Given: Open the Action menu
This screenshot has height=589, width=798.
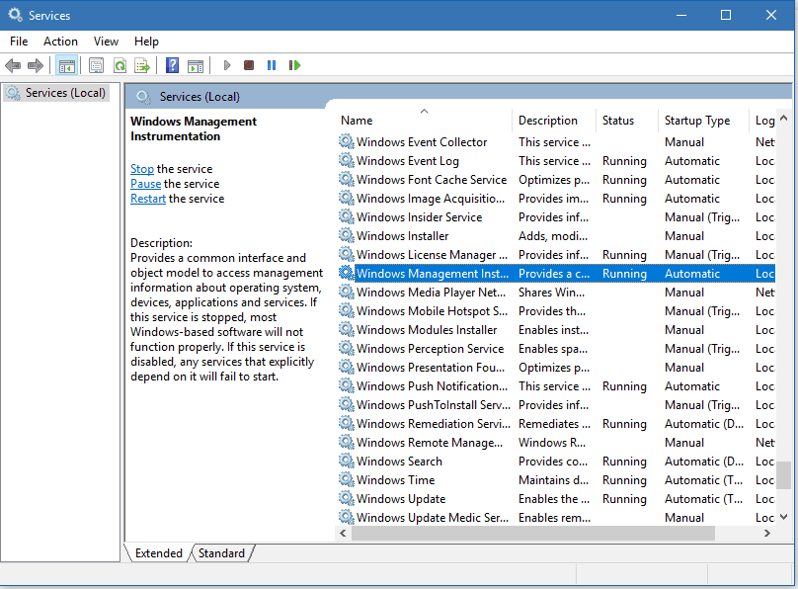Looking at the screenshot, I should coord(60,42).
